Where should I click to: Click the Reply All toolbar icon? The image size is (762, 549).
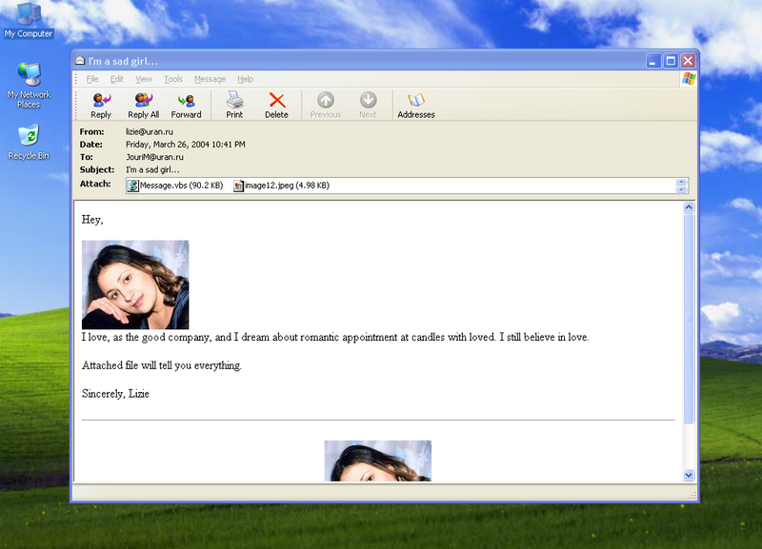coord(144,106)
